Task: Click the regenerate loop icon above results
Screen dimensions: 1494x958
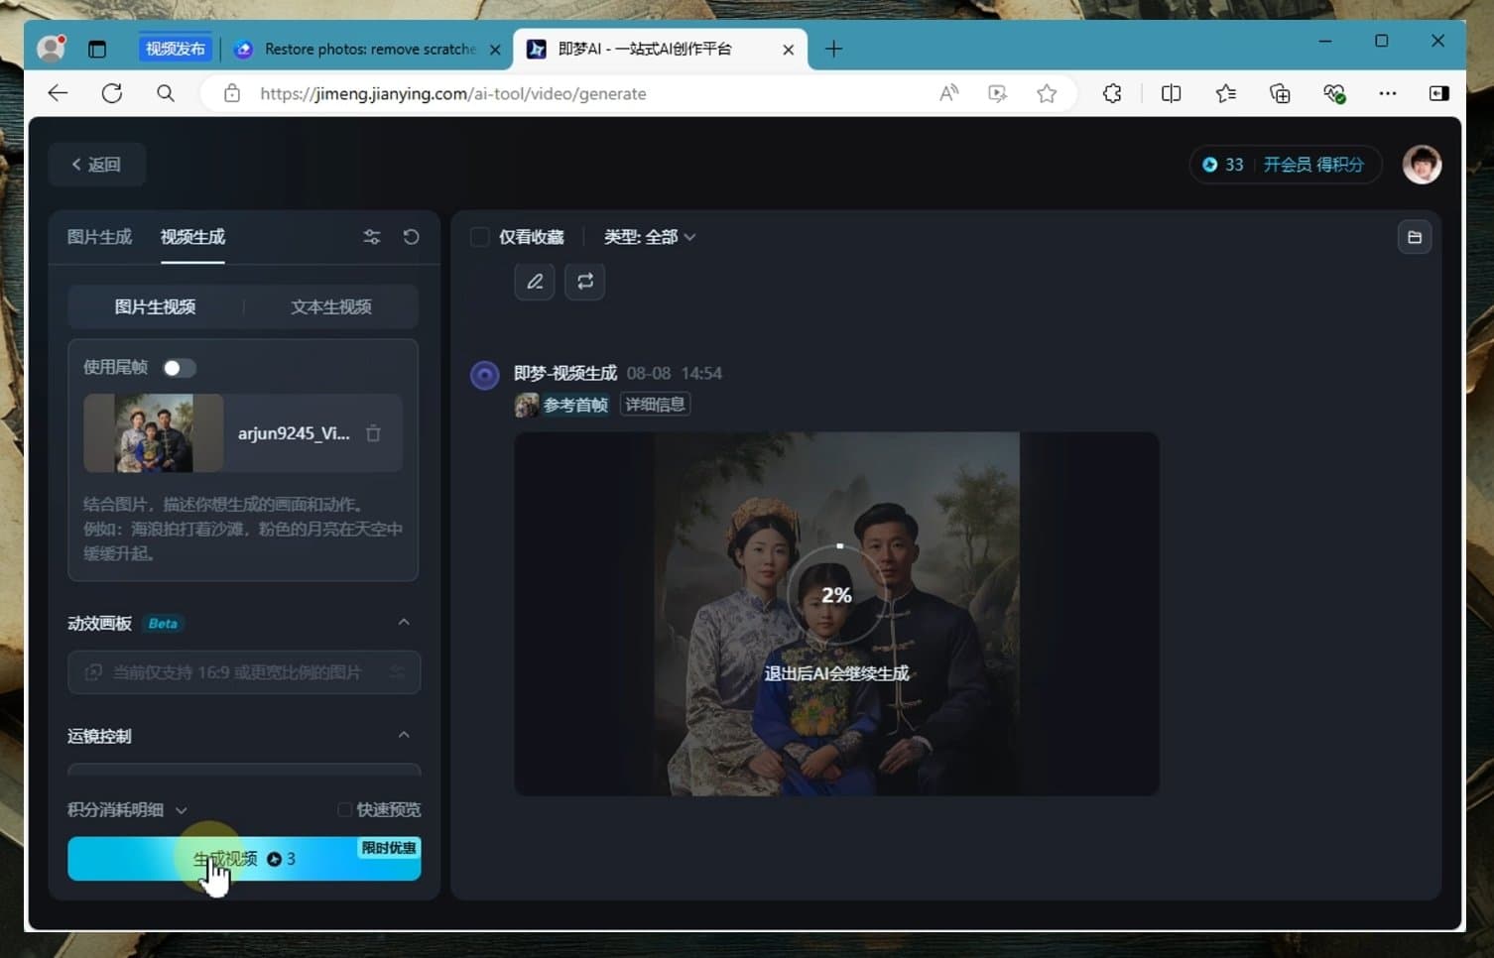Action: 584,281
